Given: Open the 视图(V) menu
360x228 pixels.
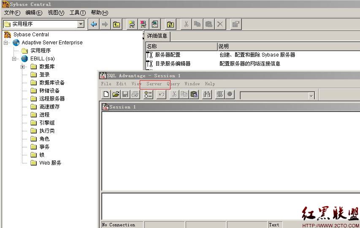Looking at the screenshot, I should pos(56,13).
